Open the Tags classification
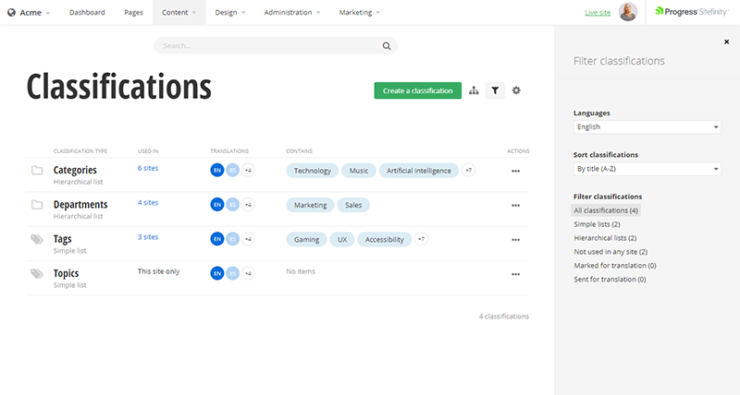The image size is (740, 395). pyautogui.click(x=62, y=239)
